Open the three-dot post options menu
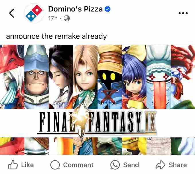The width and height of the screenshot is (195, 174). click(183, 13)
